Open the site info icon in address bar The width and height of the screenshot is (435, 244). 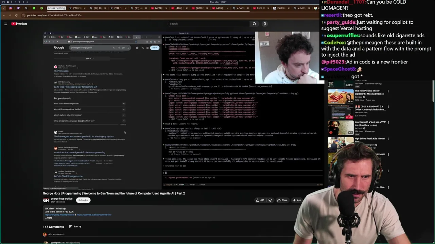coord(23,15)
